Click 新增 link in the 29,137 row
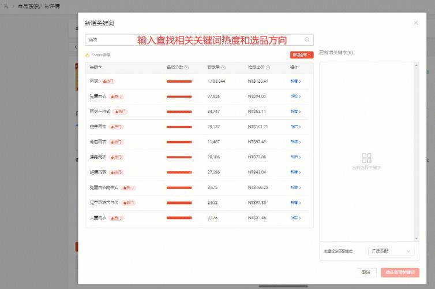Image resolution: width=435 pixels, height=289 pixels. click(x=295, y=127)
